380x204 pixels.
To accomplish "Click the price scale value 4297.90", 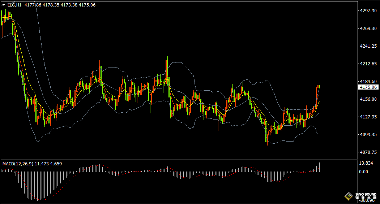I will pyautogui.click(x=368, y=10).
